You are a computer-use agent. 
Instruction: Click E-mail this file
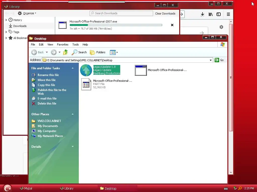[47, 98]
